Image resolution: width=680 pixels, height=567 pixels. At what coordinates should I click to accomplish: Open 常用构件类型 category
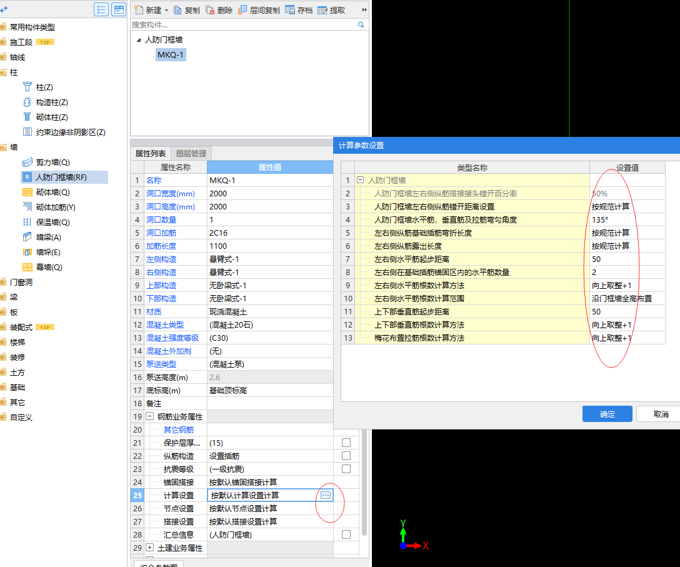click(32, 27)
